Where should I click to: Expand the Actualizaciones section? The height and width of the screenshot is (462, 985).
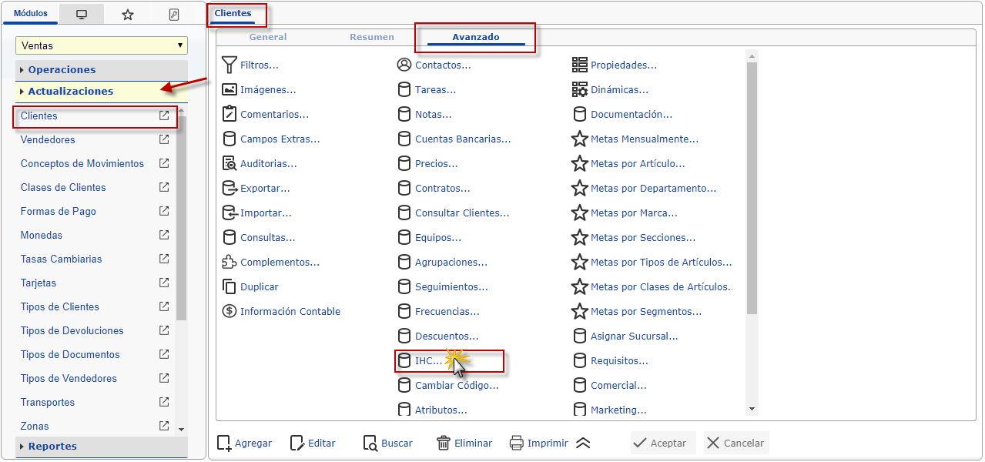coord(102,91)
